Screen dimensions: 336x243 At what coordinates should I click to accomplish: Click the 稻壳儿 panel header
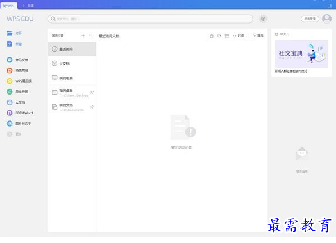(x=282, y=34)
